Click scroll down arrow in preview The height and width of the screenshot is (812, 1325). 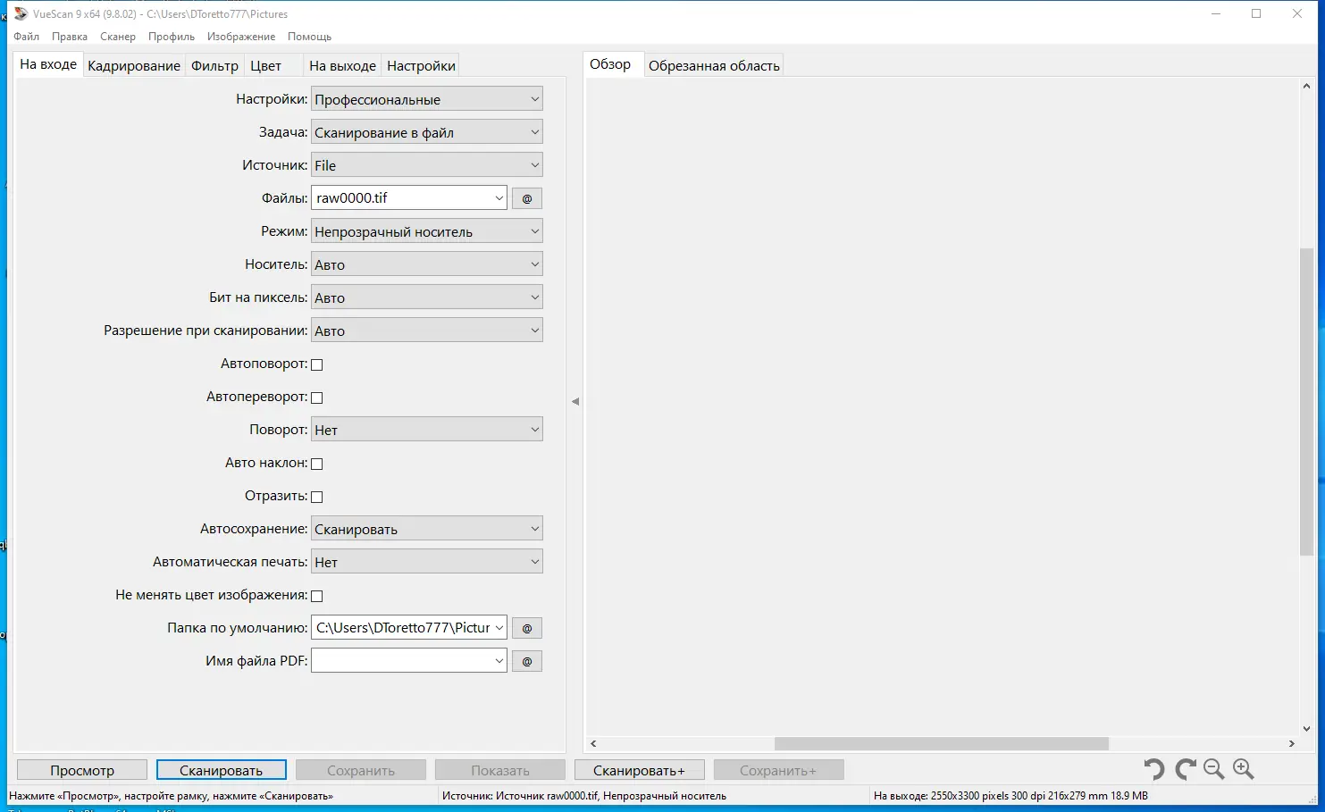tap(1306, 729)
